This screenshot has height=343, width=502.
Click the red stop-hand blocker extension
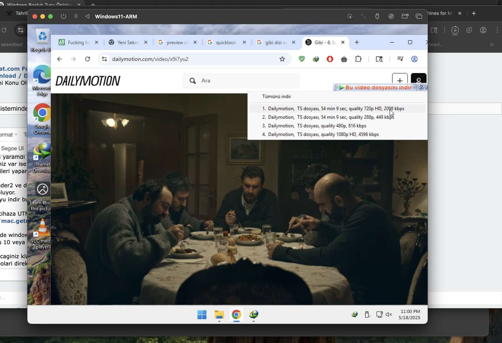330,59
